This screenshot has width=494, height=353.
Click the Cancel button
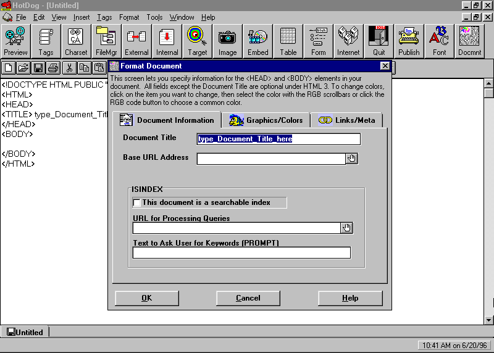pyautogui.click(x=248, y=298)
